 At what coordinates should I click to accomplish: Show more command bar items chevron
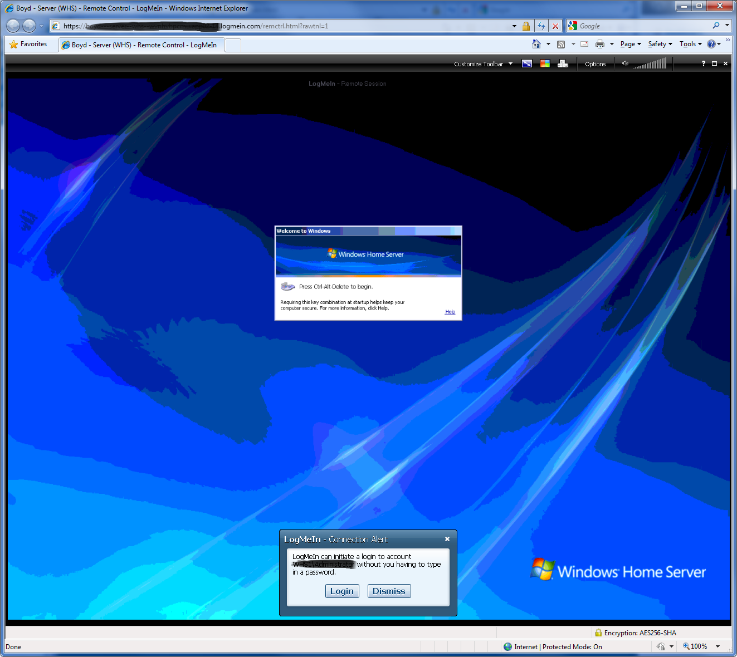click(x=728, y=40)
